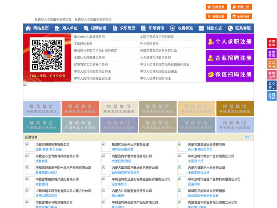The height and width of the screenshot is (208, 277).
Task: Open 内蒙古荣盛投资有限公司 company listing
Action: click(52, 144)
